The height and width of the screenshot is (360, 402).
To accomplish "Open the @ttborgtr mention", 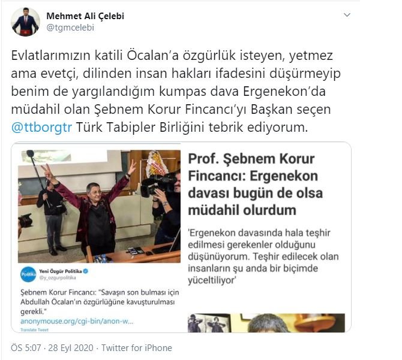I will 41,127.
